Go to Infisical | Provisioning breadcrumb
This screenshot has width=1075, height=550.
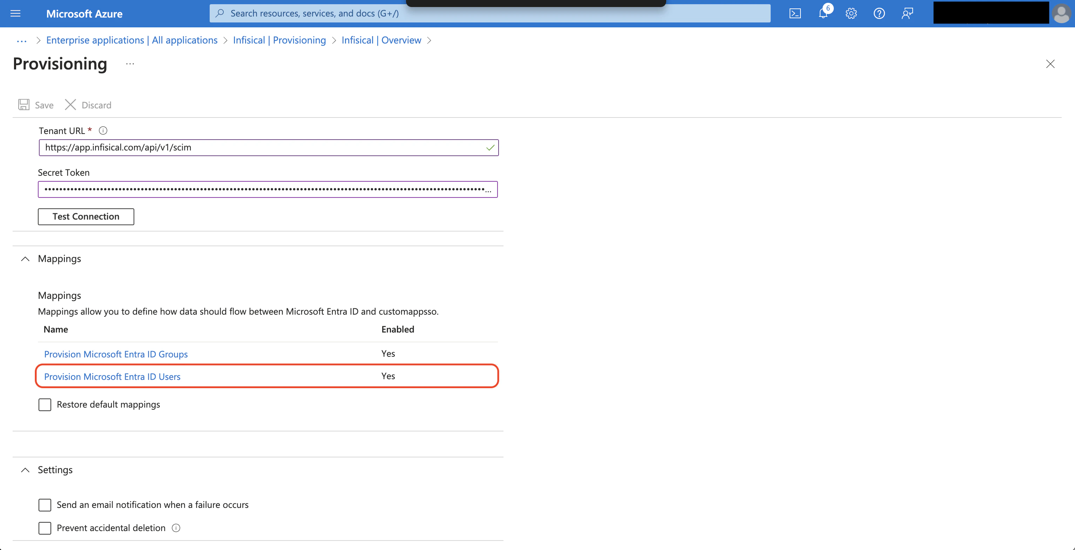[279, 40]
